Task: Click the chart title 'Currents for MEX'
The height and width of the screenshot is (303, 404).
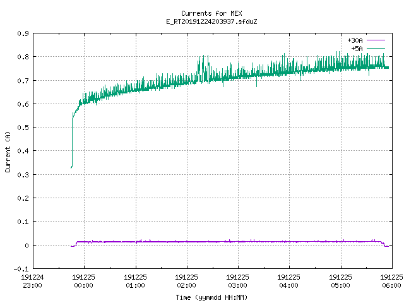Action: pyautogui.click(x=211, y=13)
